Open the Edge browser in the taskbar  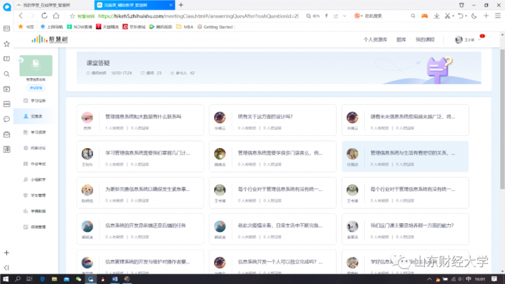coord(42,279)
